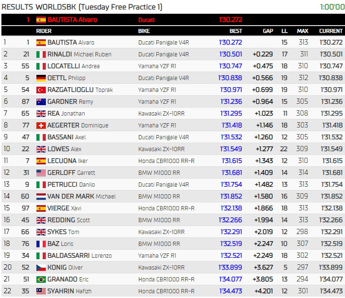Viewport: 345px width, 298px height.
Task: Click the Swiss flag next to AEGERTER Dominique
Action: (x=41, y=126)
